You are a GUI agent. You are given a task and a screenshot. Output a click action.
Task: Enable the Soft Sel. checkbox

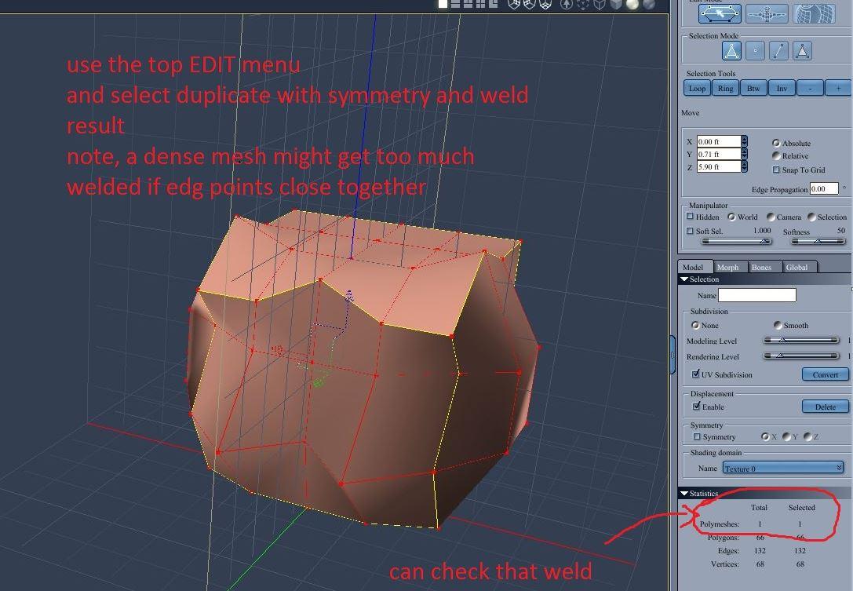coord(690,231)
